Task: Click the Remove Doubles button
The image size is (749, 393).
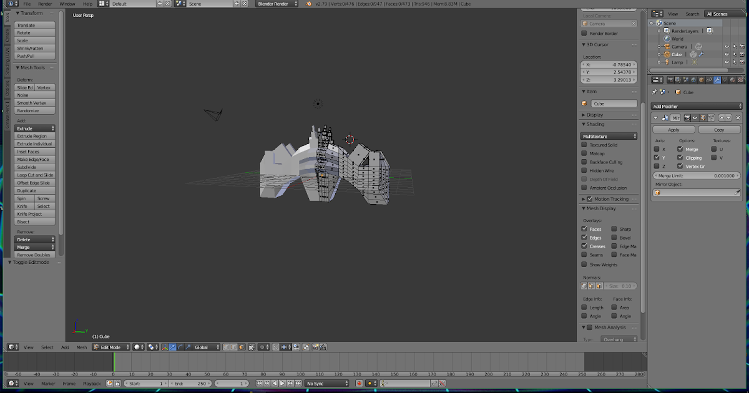Action: coord(35,255)
